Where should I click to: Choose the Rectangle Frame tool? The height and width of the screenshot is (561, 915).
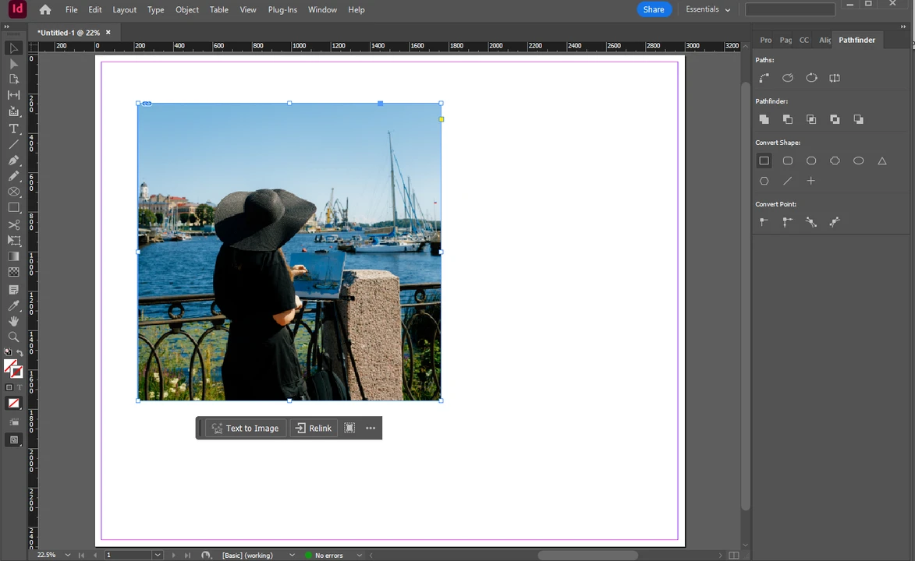pyautogui.click(x=13, y=192)
